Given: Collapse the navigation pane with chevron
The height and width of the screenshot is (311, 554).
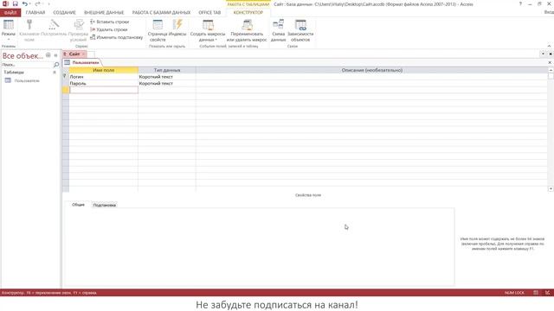Looking at the screenshot, I should (x=55, y=55).
